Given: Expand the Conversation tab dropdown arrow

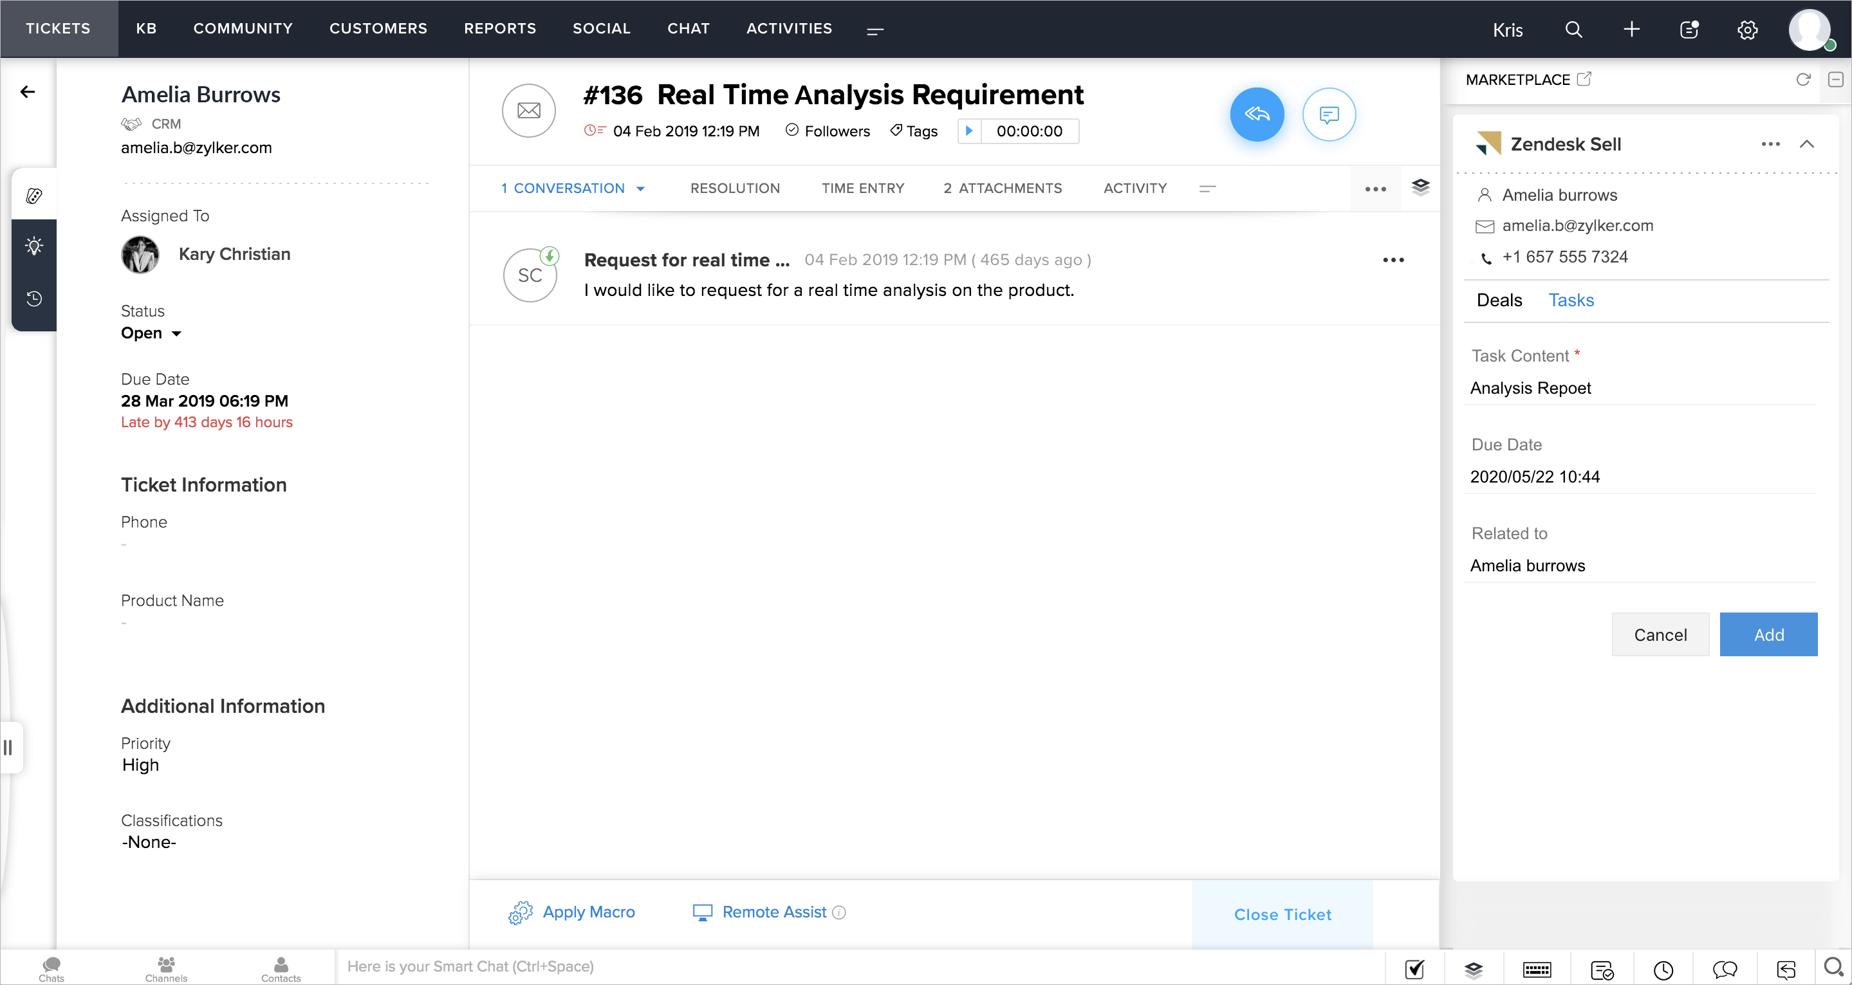Looking at the screenshot, I should [x=640, y=189].
